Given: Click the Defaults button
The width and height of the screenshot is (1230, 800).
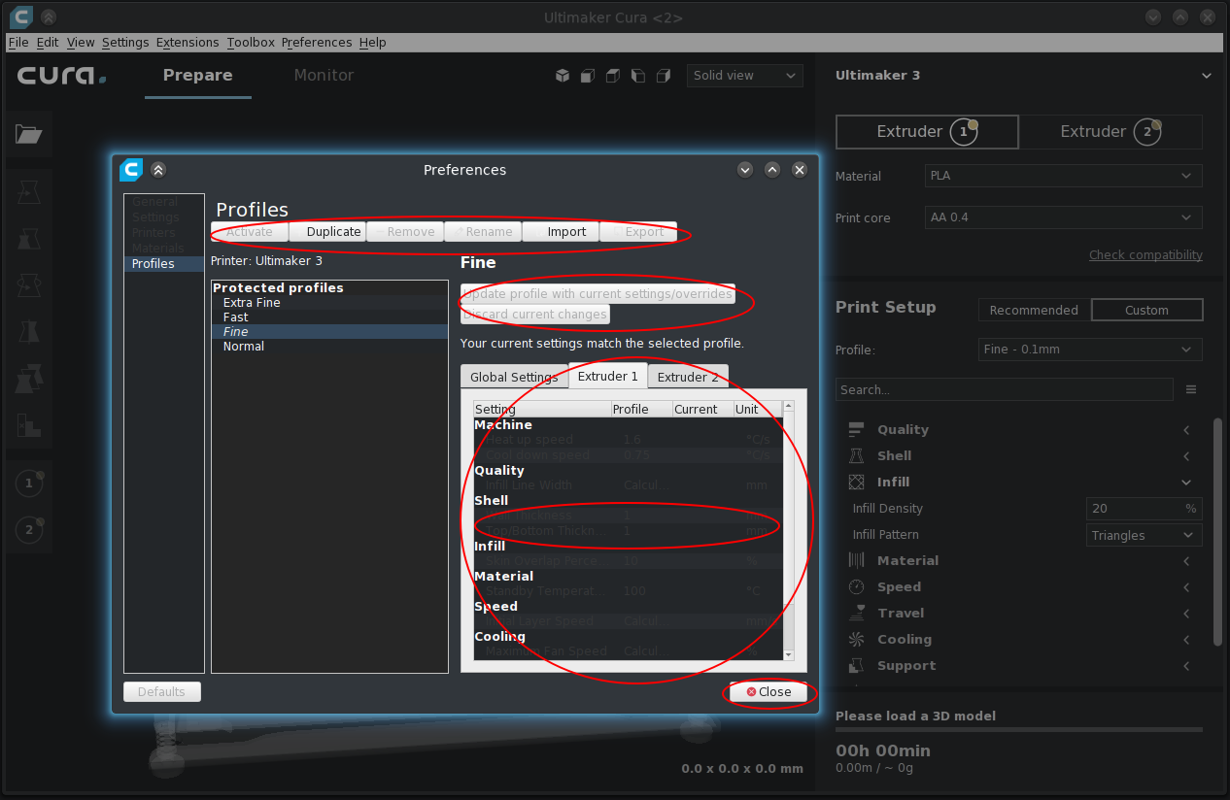Looking at the screenshot, I should coord(161,691).
